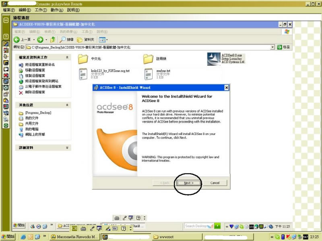Click the keyboard icon on small floating toolbar
Screen dimensions: 322x241
pyautogui.click(x=117, y=218)
